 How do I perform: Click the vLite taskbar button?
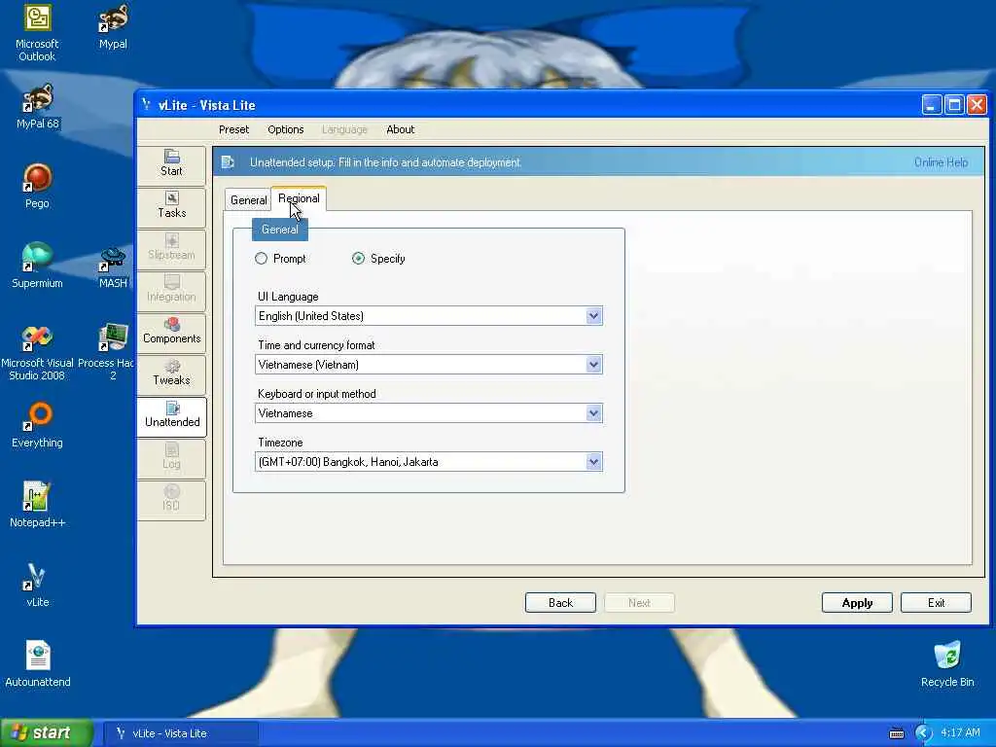pyautogui.click(x=180, y=733)
